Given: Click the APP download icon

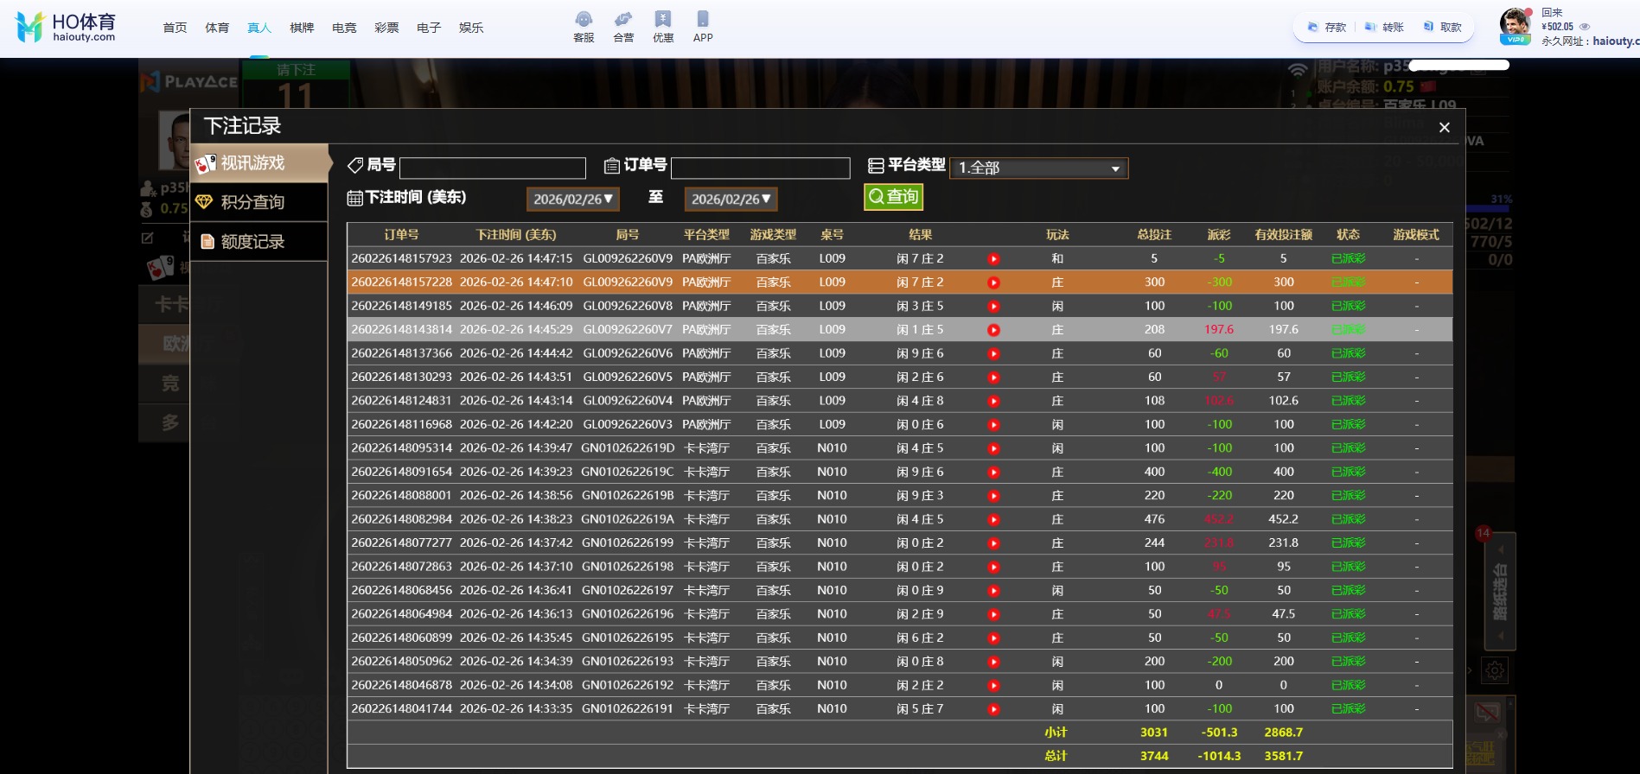Looking at the screenshot, I should 703,26.
